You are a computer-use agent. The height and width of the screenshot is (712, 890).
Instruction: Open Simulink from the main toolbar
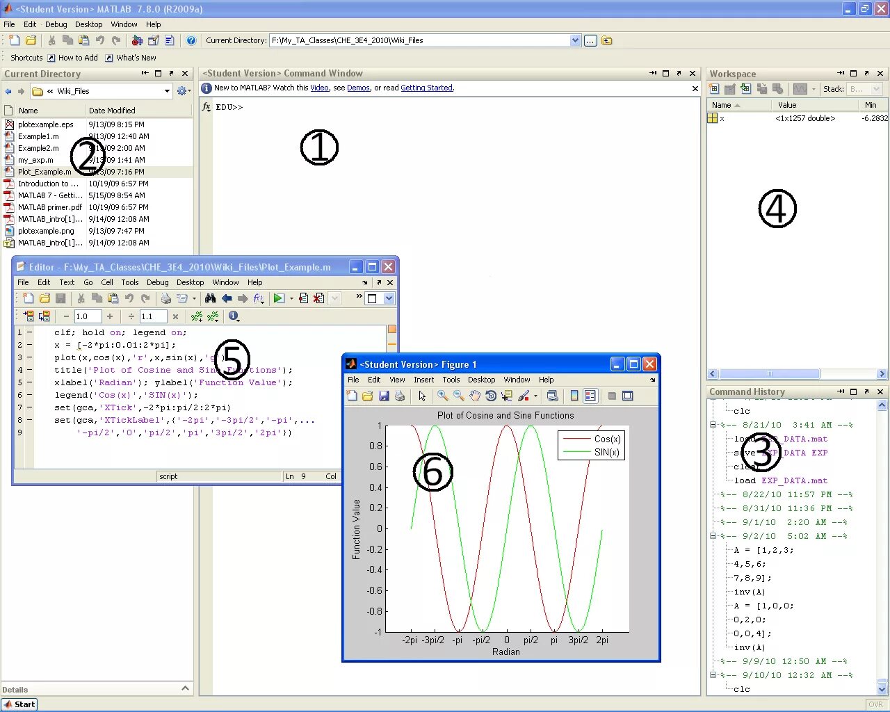click(x=137, y=40)
